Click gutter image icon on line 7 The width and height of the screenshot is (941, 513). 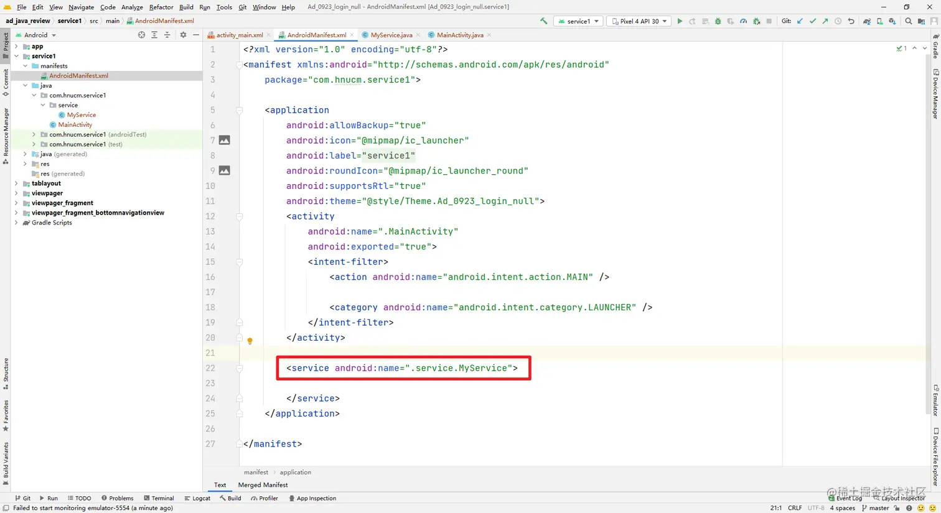coord(225,141)
